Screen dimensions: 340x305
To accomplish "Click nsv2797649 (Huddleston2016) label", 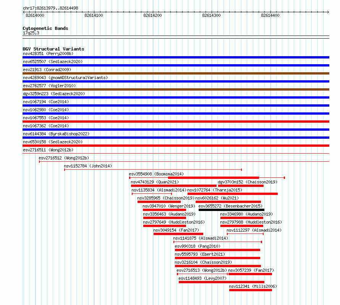I will (174, 222).
